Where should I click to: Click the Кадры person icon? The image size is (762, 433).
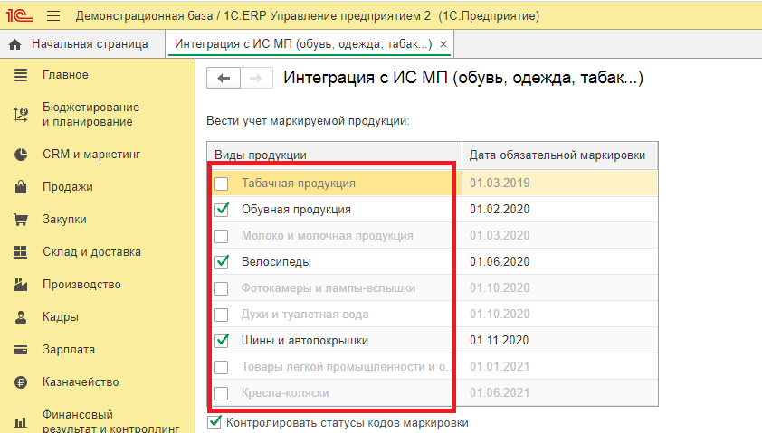click(x=21, y=317)
